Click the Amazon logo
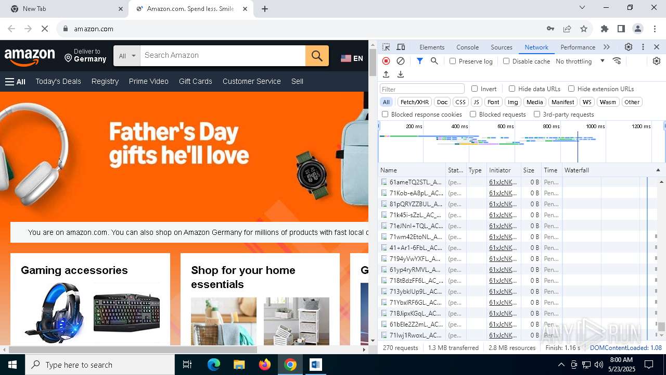The width and height of the screenshot is (666, 375). 30,57
